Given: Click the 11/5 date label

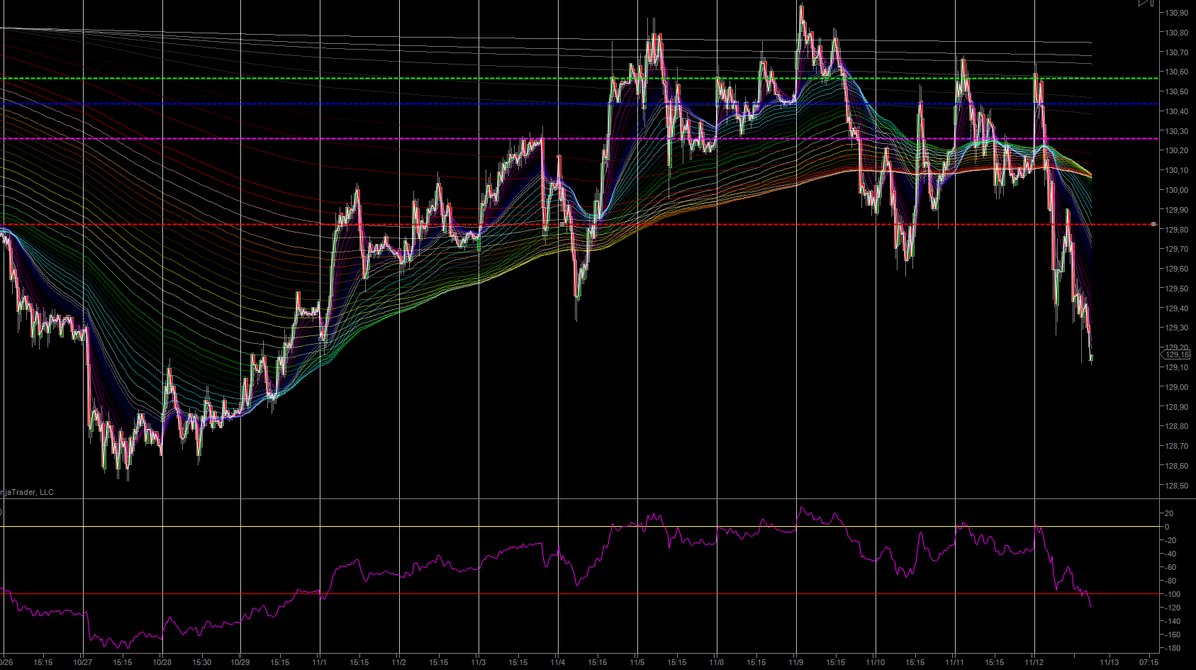Looking at the screenshot, I should [x=637, y=663].
